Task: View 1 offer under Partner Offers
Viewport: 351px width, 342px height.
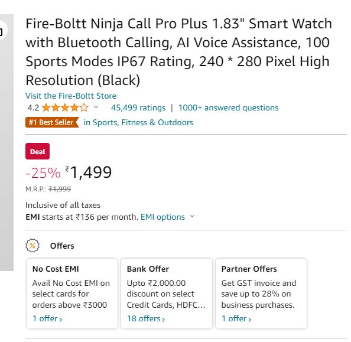Action: (x=236, y=318)
